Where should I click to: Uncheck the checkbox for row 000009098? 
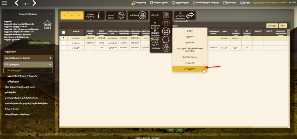63,38
